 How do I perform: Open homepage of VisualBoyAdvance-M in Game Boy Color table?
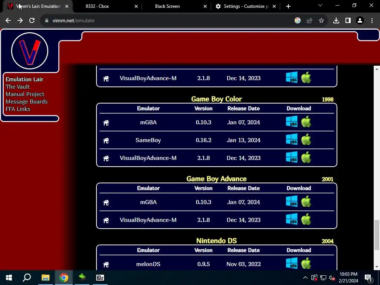(x=106, y=158)
